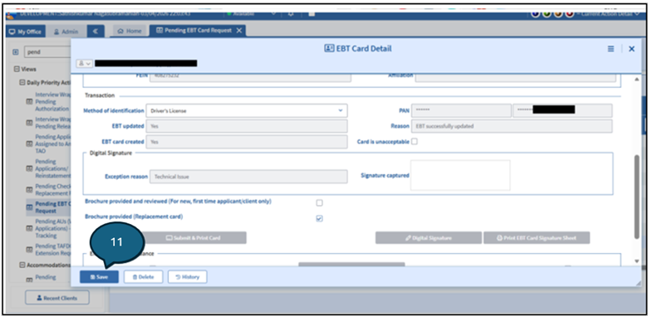This screenshot has height=316, width=648.
Task: Collapse the Accommodations tree node
Action: tap(22, 265)
